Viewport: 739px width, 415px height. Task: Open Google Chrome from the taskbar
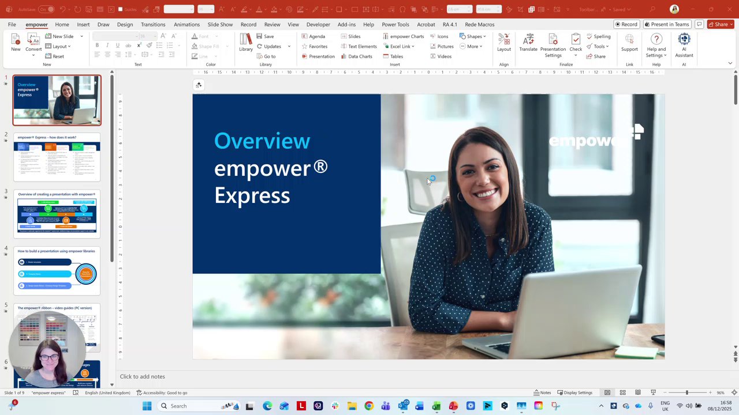[x=369, y=406]
